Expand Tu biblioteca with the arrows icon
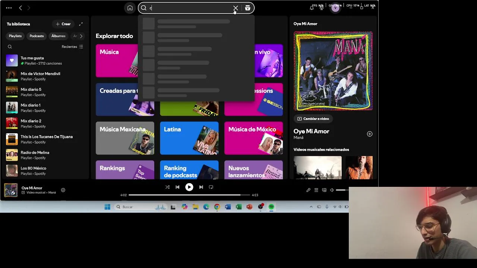This screenshot has height=268, width=477. point(81,24)
